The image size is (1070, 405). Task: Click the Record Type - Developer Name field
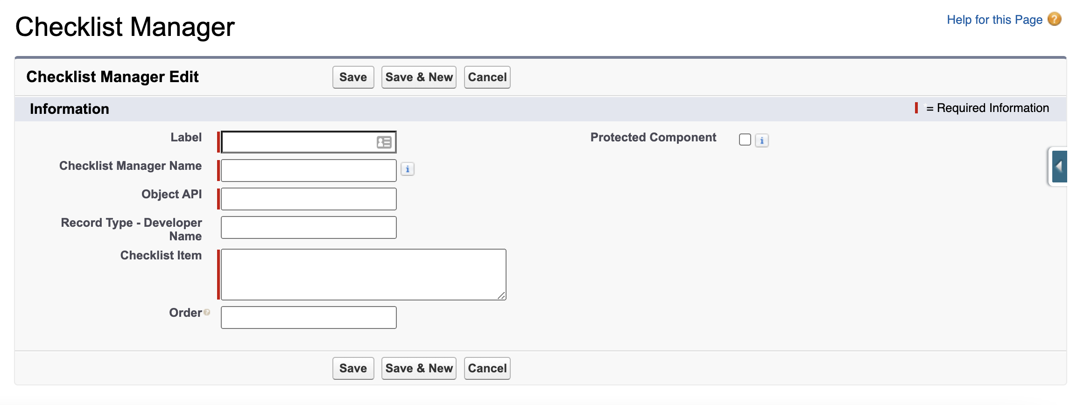click(308, 227)
